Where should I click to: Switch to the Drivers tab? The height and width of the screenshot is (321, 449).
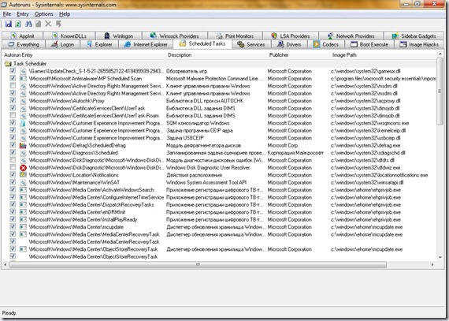click(289, 44)
